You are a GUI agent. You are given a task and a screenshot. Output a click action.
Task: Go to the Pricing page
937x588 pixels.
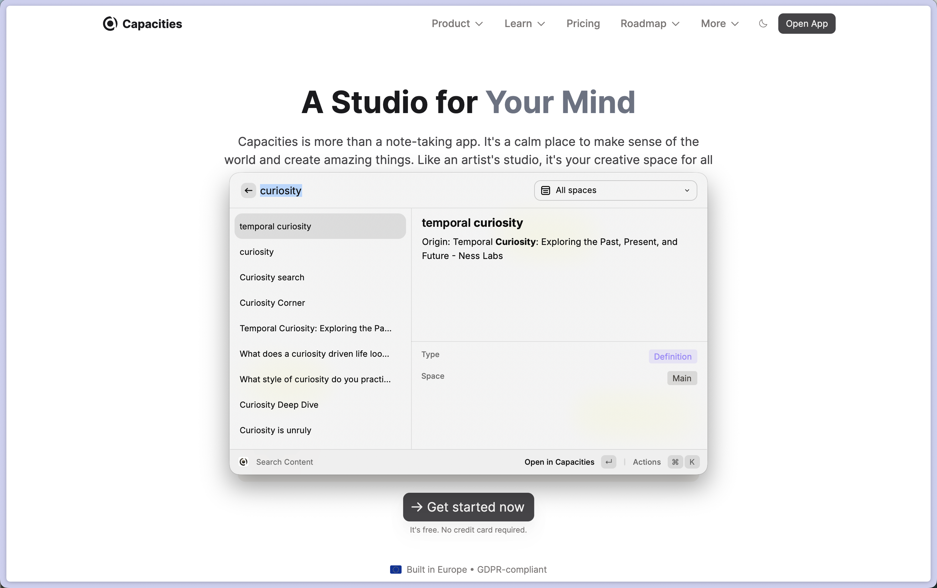(583, 24)
